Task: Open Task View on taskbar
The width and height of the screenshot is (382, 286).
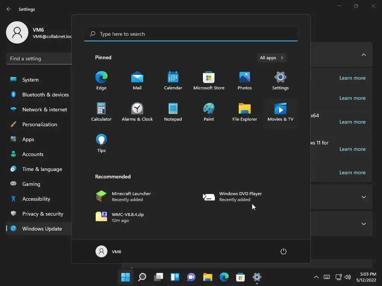Action: [x=158, y=277]
